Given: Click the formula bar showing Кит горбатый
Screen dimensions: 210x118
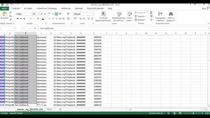Looking at the screenshot, I should (x=123, y=28).
